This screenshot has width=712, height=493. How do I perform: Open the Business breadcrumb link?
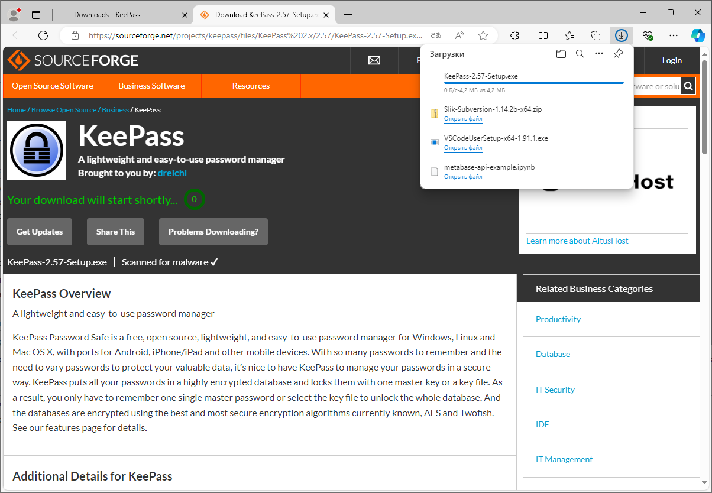coord(115,110)
